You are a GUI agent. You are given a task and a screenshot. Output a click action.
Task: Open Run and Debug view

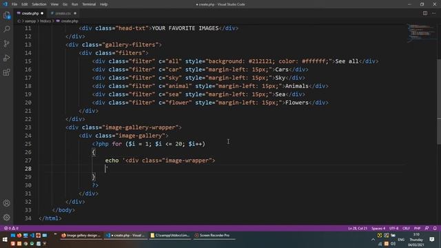(x=7, y=58)
